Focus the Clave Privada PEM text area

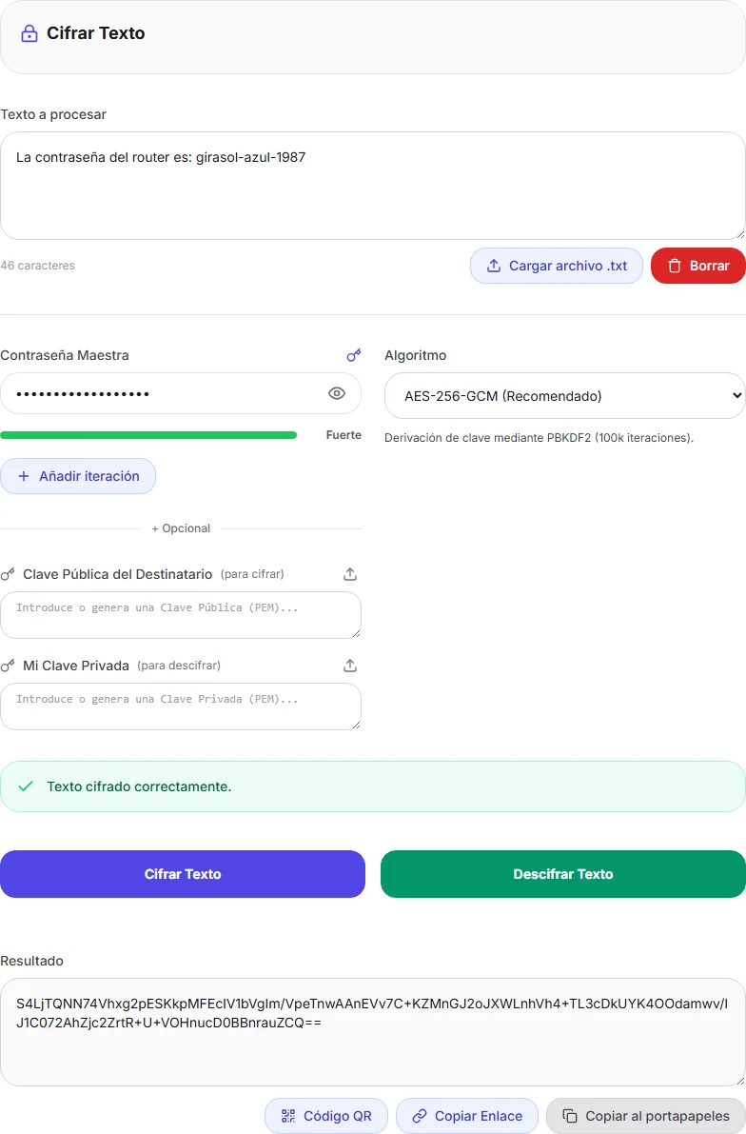(x=181, y=706)
